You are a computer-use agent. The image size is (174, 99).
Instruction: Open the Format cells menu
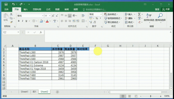coord(129,22)
